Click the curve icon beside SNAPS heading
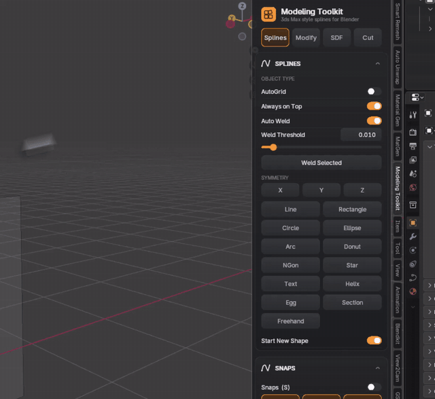The height and width of the screenshot is (399, 435). (x=266, y=368)
